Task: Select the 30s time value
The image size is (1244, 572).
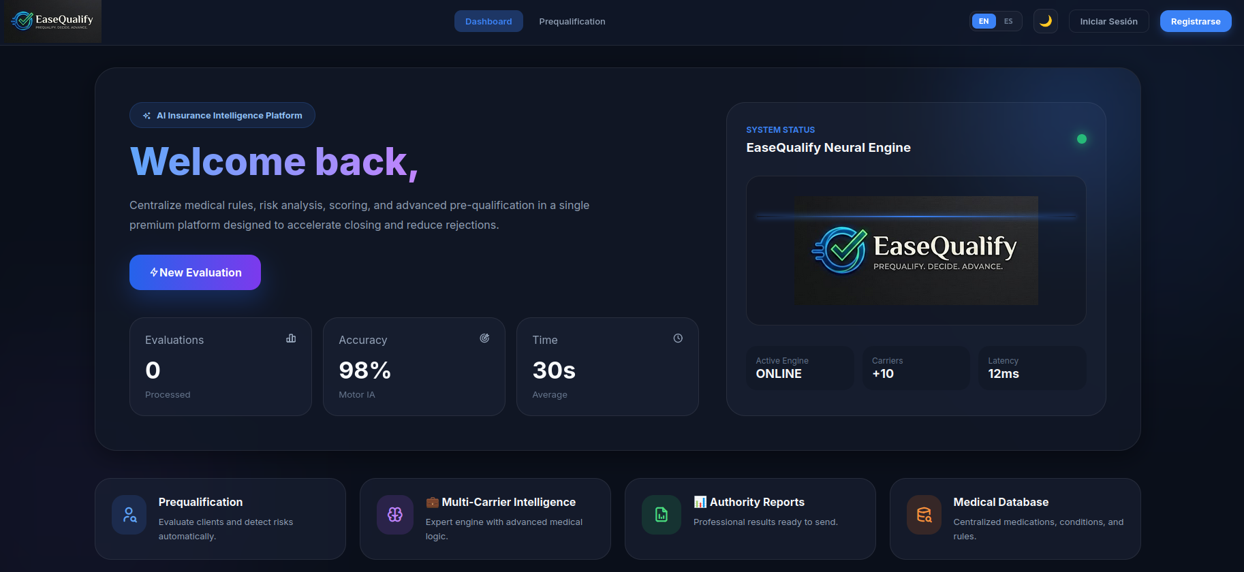Action: [x=554, y=370]
